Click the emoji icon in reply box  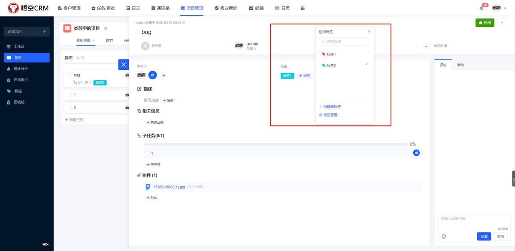click(444, 236)
